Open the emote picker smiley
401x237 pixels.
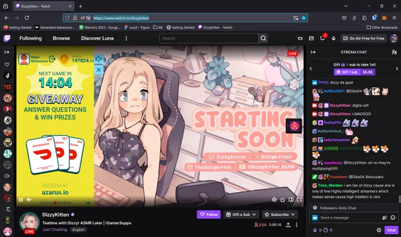393,218
